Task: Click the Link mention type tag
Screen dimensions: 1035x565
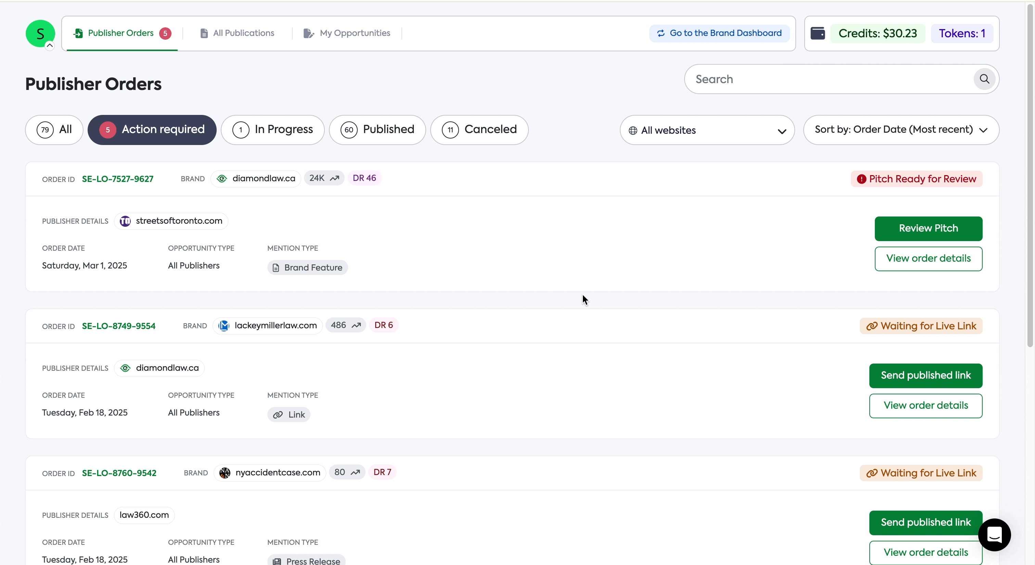Action: pyautogui.click(x=289, y=415)
